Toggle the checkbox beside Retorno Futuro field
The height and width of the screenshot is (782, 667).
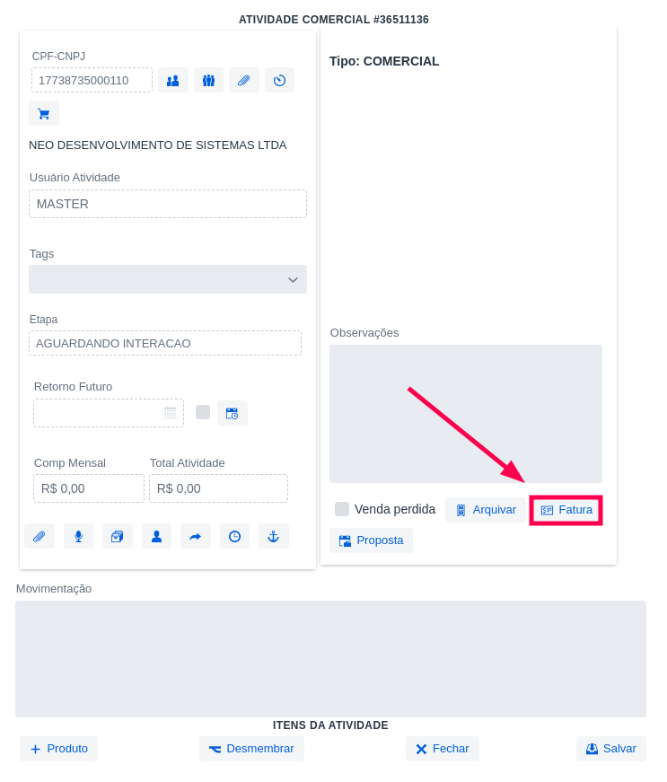tap(203, 412)
